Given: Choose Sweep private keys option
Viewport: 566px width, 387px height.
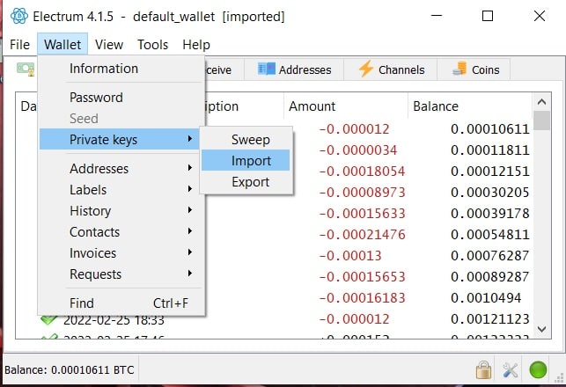Looking at the screenshot, I should pyautogui.click(x=246, y=140).
